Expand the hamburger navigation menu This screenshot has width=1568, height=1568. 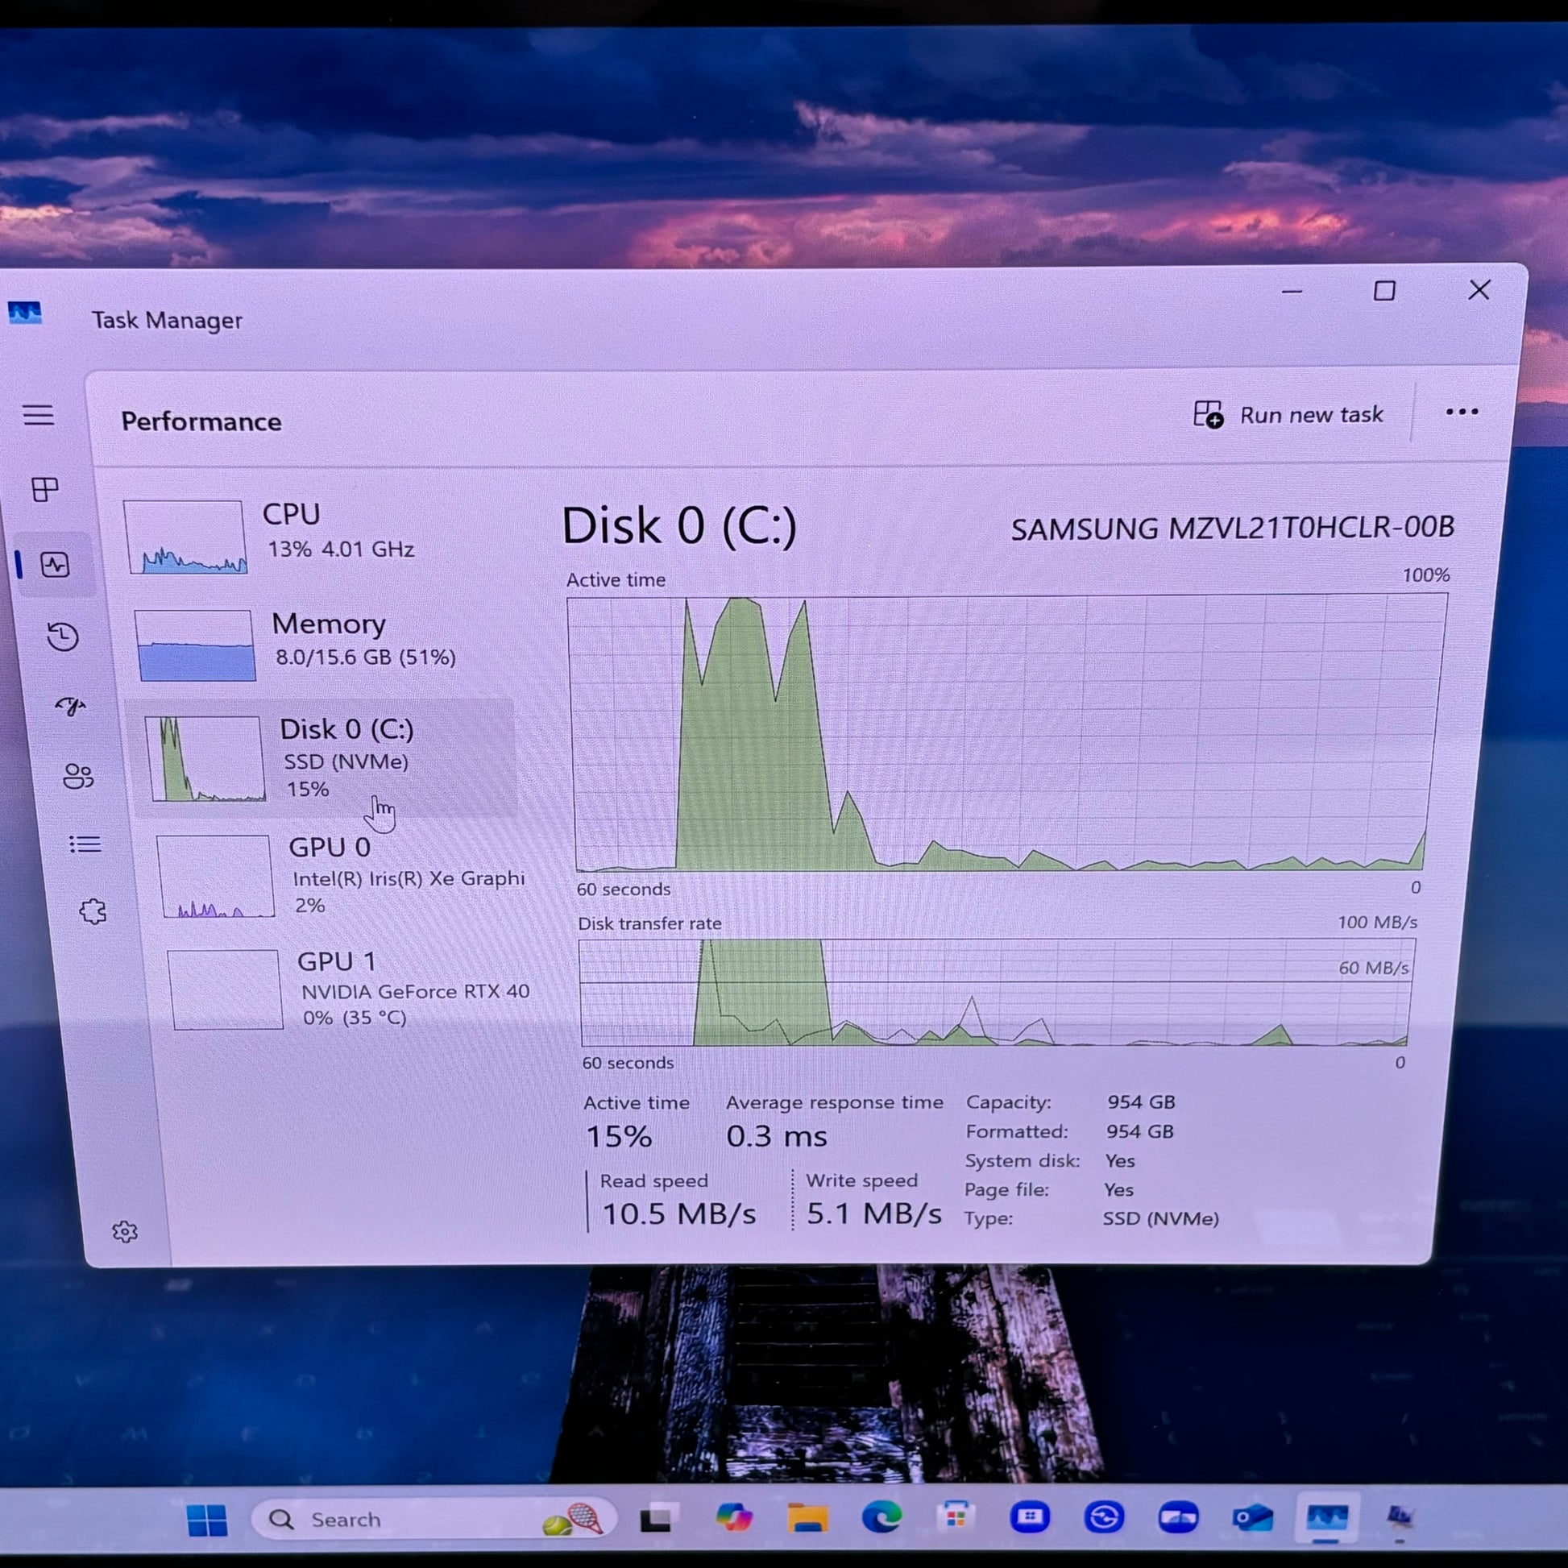click(38, 416)
